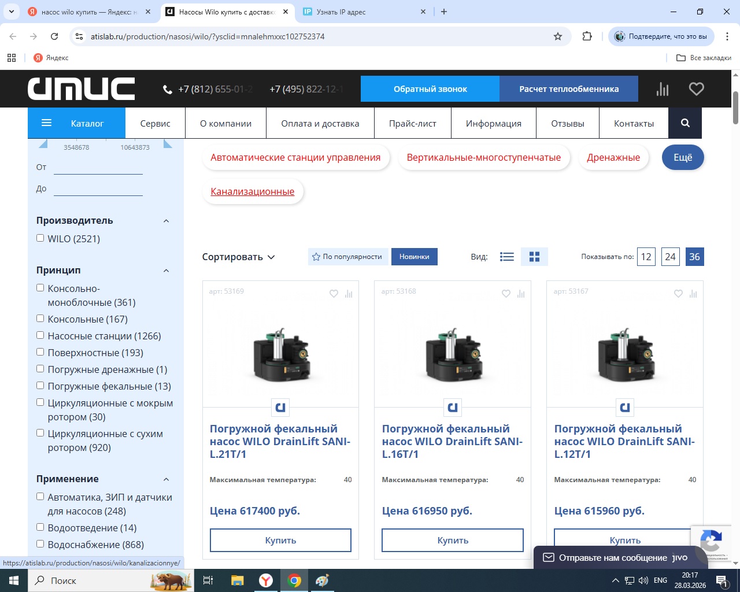Open the comparison chart icon in header
The width and height of the screenshot is (740, 592).
coord(663,89)
